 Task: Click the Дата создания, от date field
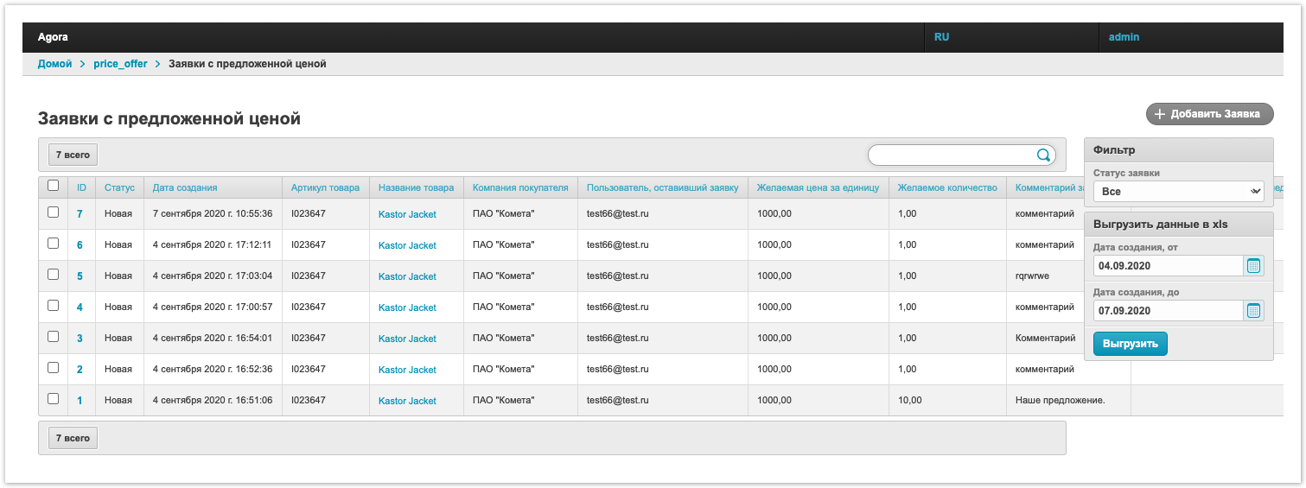tap(1167, 266)
